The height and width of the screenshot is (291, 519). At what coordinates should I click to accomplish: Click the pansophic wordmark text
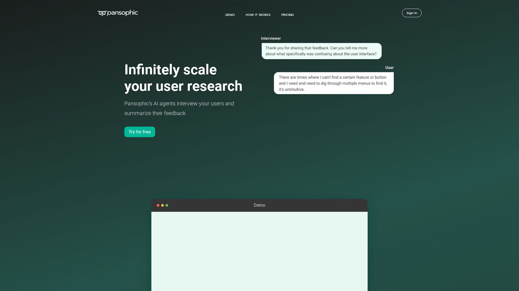point(122,13)
